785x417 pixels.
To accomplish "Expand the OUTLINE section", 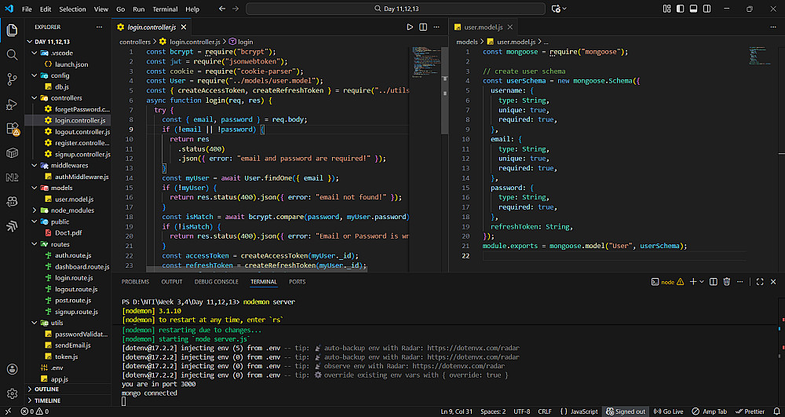I will click(x=47, y=389).
